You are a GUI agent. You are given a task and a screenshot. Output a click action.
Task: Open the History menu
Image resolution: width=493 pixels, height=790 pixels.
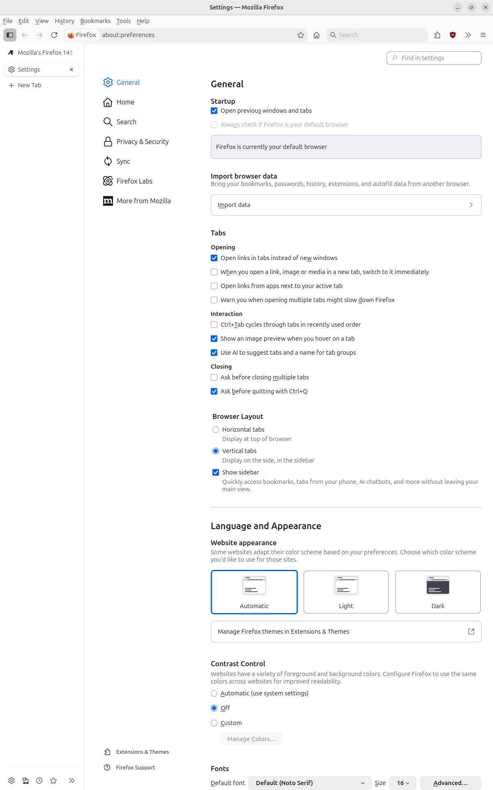tap(65, 21)
